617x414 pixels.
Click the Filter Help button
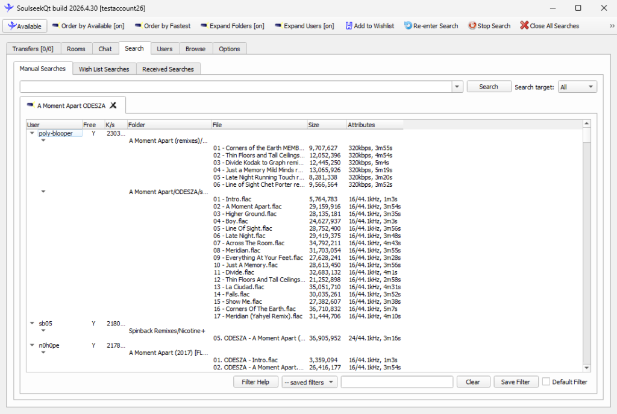pos(255,382)
